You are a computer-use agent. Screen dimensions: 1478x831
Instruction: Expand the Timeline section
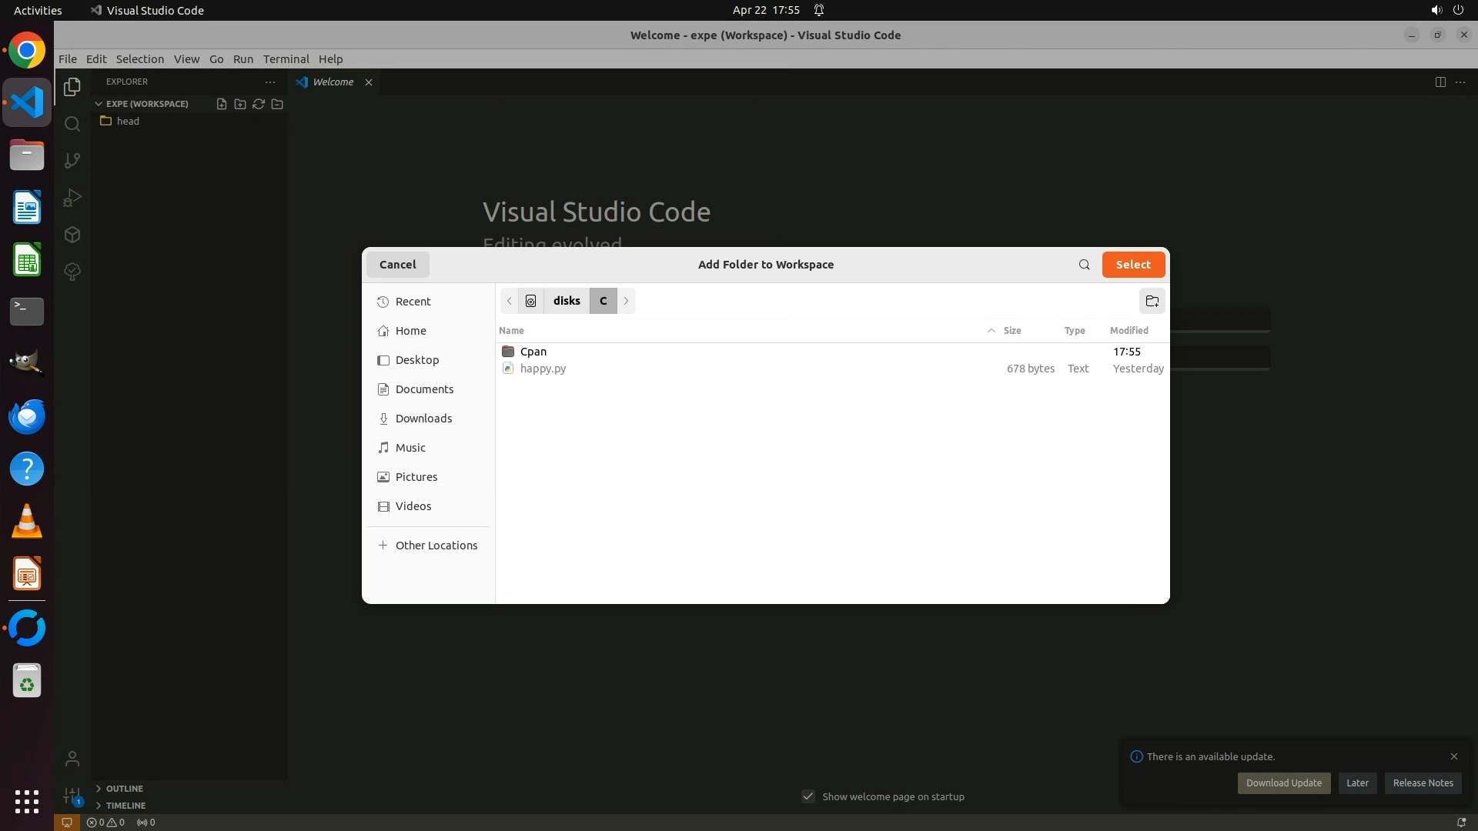pos(125,806)
